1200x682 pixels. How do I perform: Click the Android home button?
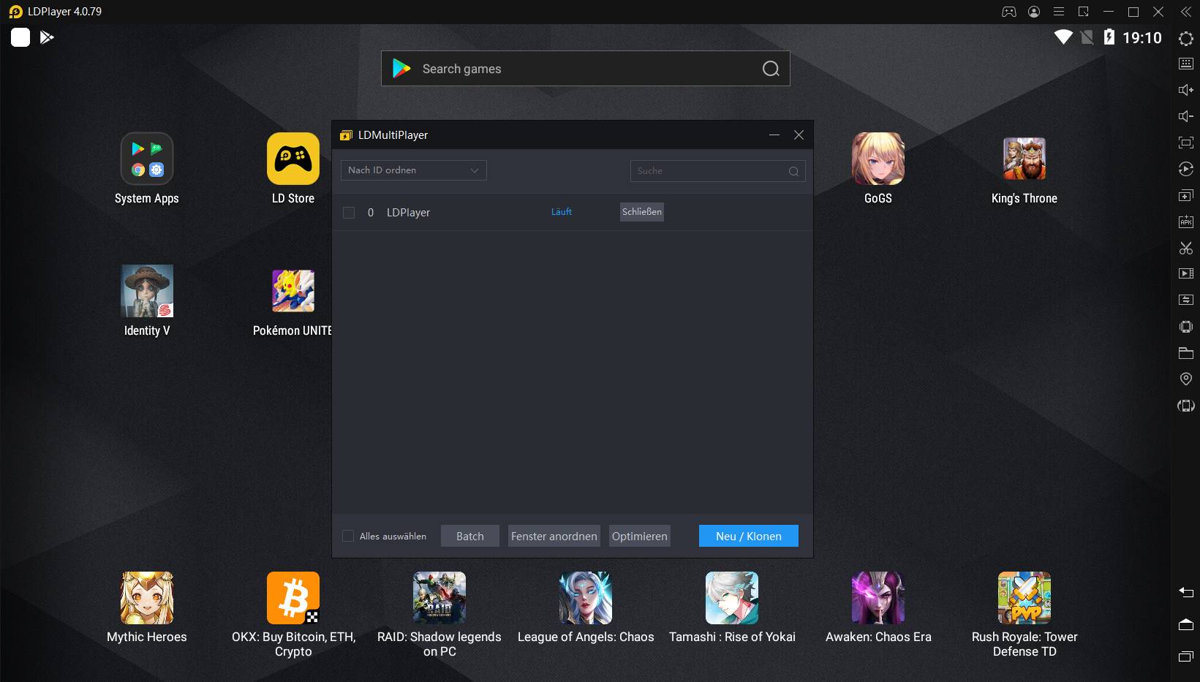(x=1186, y=624)
